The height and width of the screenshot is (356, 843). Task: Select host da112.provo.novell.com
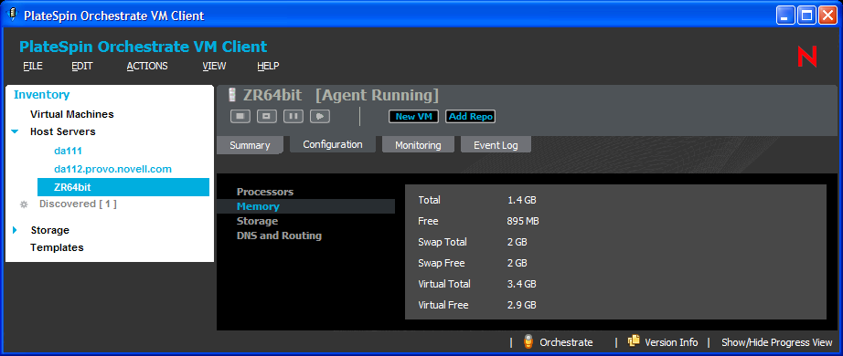(112, 169)
